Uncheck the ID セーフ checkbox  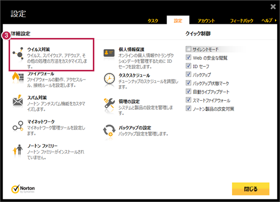[188, 66]
